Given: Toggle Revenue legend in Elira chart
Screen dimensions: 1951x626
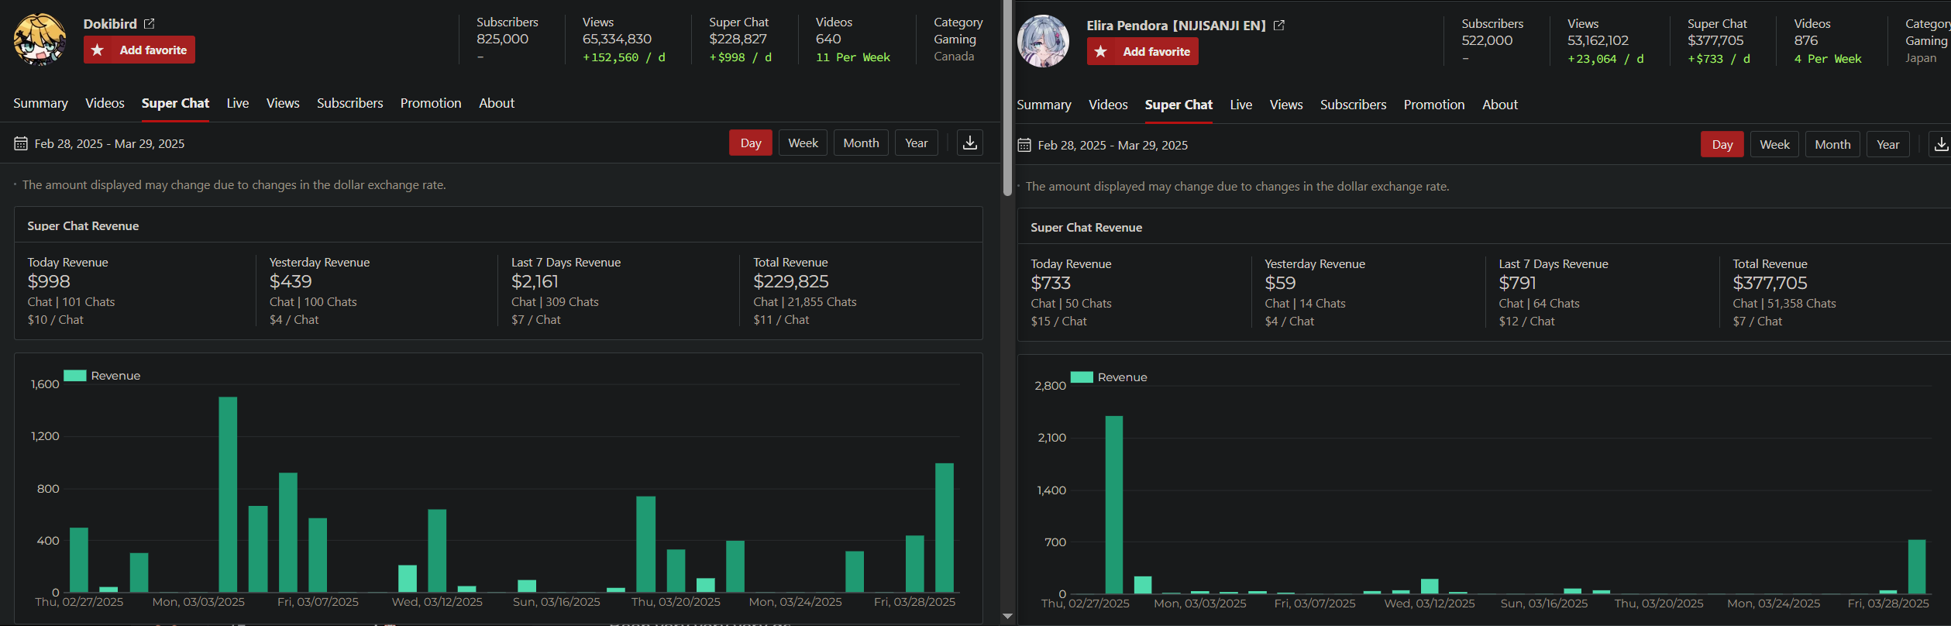Looking at the screenshot, I should tap(1108, 377).
